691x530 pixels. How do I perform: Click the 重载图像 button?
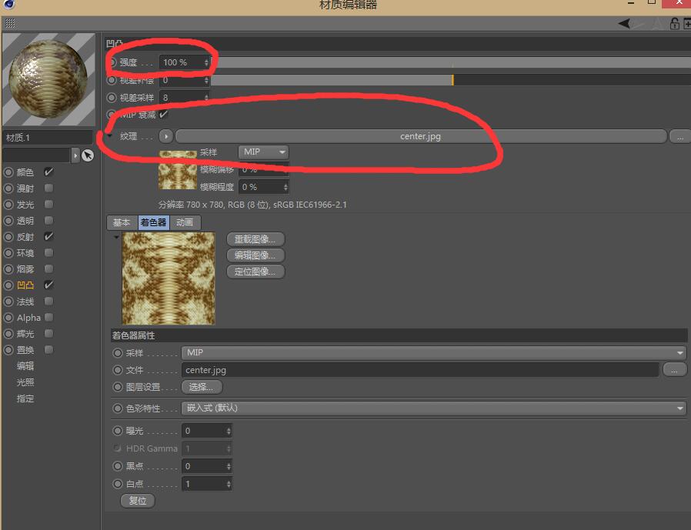tap(255, 239)
